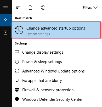Click the monitor icon beside display settings
Screen dimensions: 102x107
pos(17,52)
